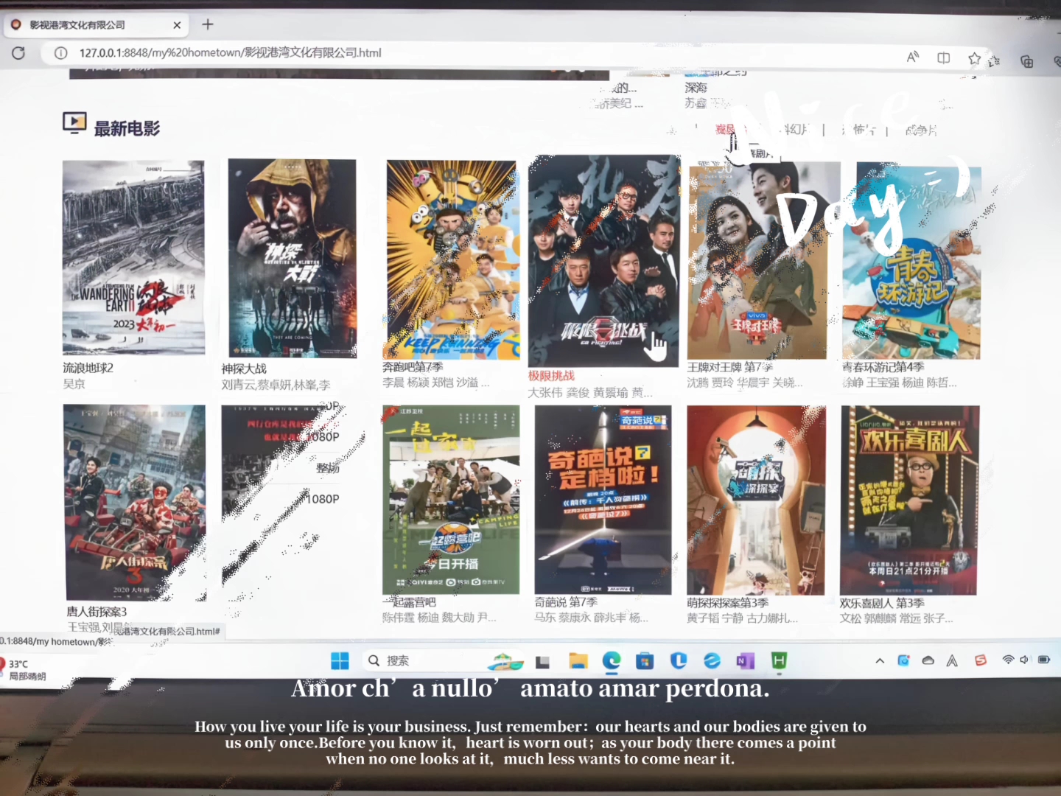
Task: Open the 神探大战 movie poster
Action: tap(292, 258)
